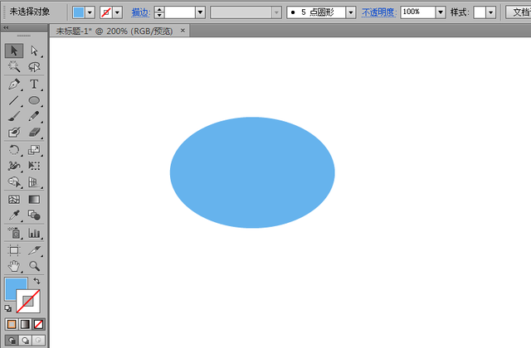
Task: Select the Type tool
Action: pos(34,84)
